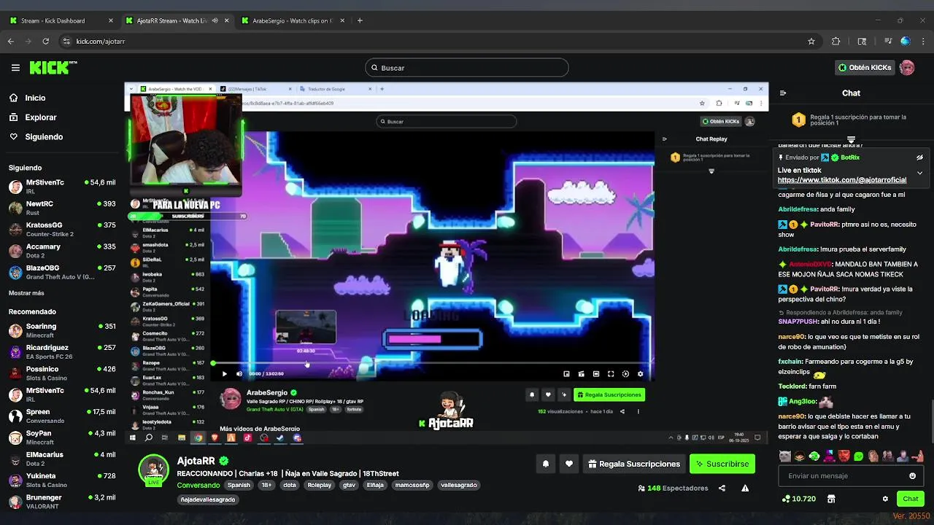
Task: Click the green Suscribirse button
Action: point(722,464)
